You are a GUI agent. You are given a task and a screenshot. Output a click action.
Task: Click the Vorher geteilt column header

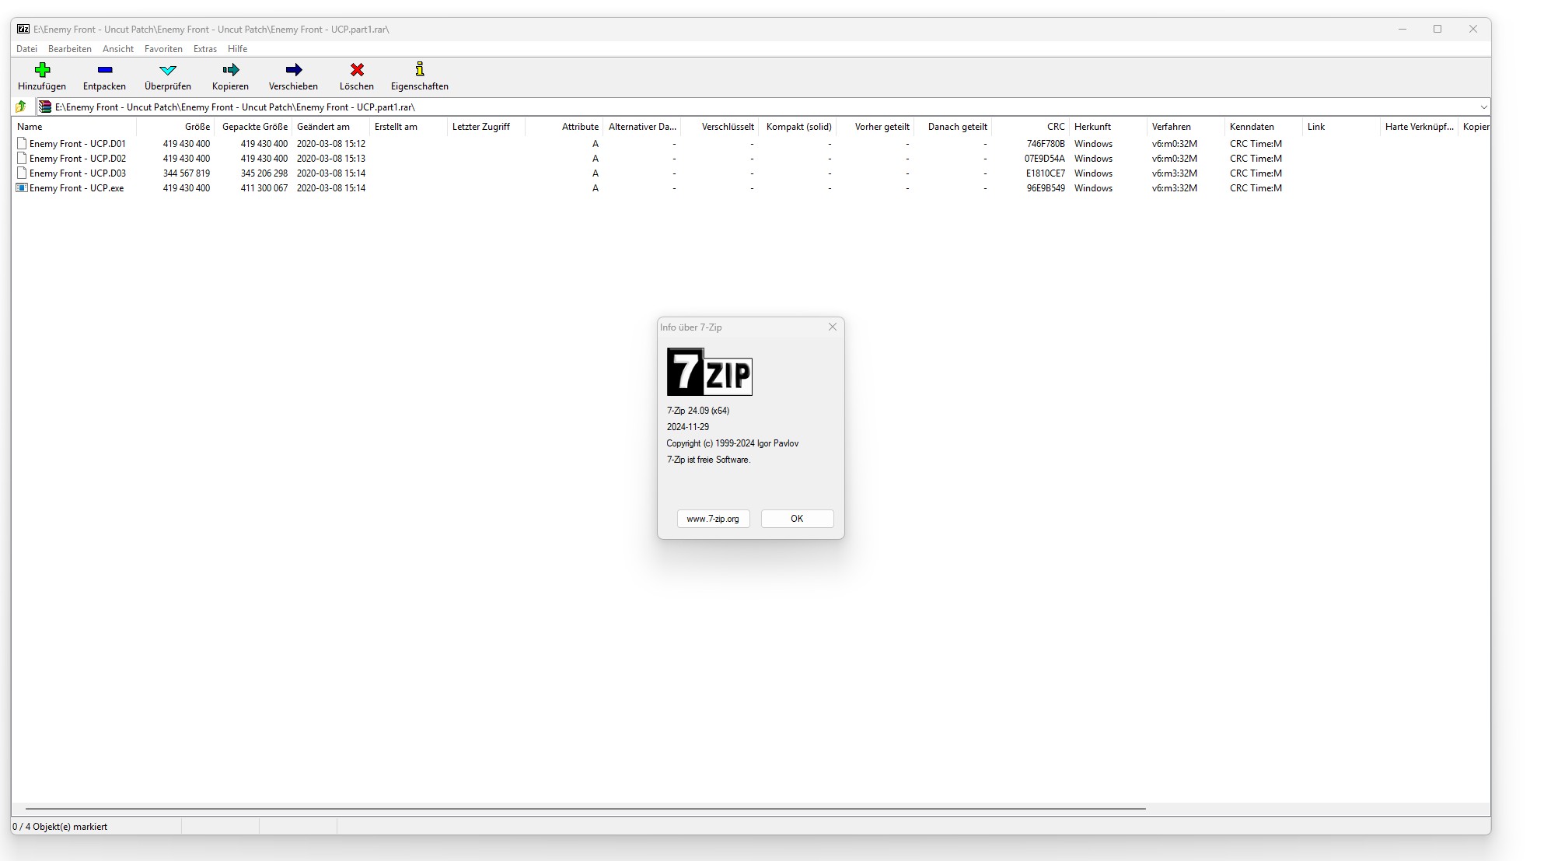875,127
